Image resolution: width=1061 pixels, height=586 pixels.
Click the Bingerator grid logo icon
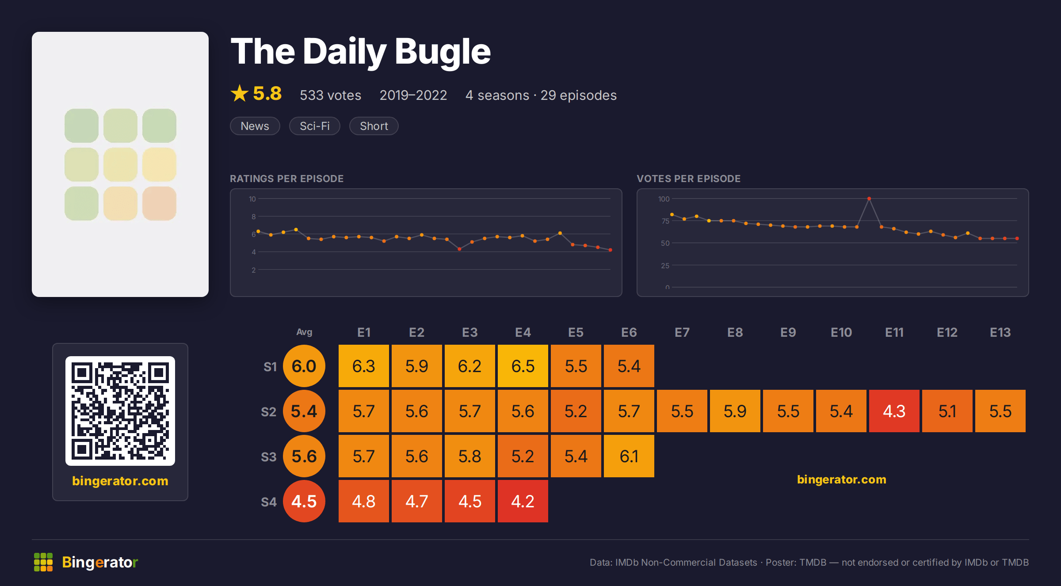[43, 562]
